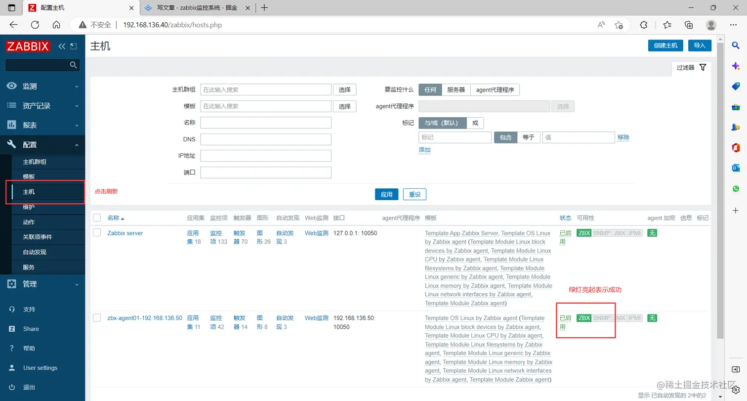Select 任何 monitoring option
The image size is (747, 401).
tap(430, 89)
